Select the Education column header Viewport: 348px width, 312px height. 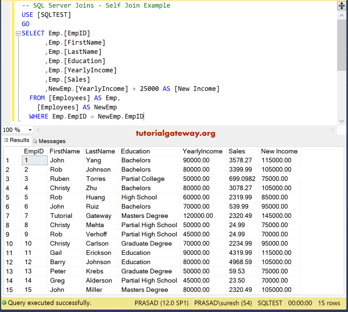(135, 151)
